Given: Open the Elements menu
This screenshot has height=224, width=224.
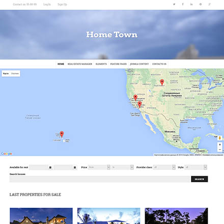Looking at the screenshot, I should [101, 64].
